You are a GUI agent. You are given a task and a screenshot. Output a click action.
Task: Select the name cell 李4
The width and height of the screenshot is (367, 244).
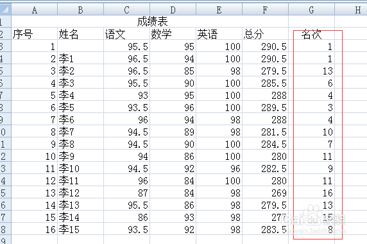(x=80, y=95)
